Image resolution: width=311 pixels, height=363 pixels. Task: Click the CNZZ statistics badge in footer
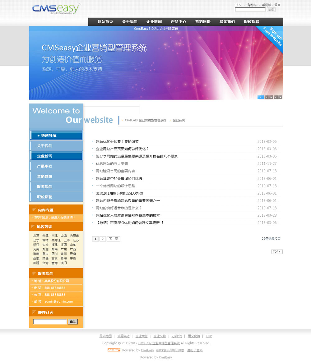(x=114, y=350)
